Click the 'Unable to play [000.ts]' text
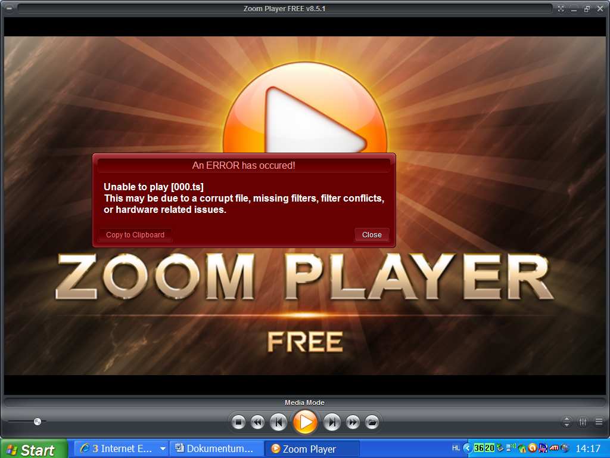Viewport: 610px width, 458px height. (x=154, y=187)
